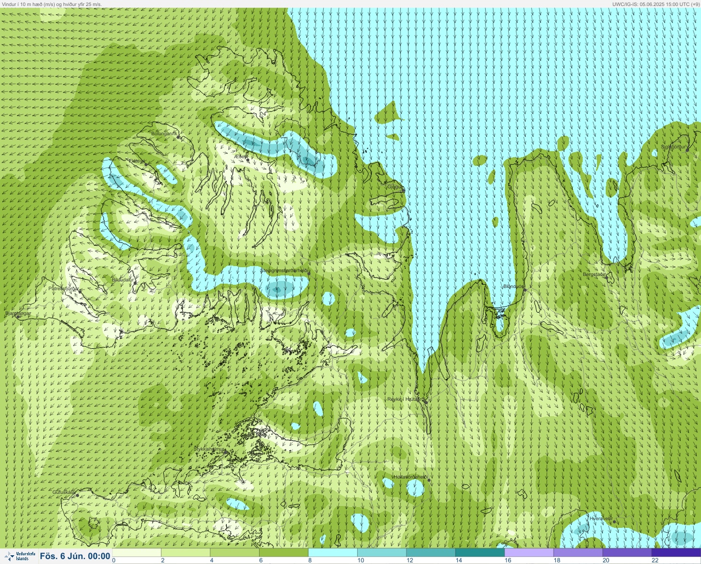The image size is (701, 564).
Task: Click the legend scale value 8
Action: tap(311, 560)
